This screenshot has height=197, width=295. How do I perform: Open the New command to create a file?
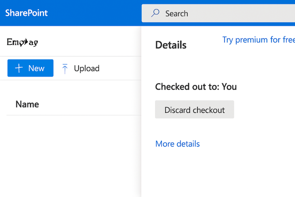click(30, 68)
